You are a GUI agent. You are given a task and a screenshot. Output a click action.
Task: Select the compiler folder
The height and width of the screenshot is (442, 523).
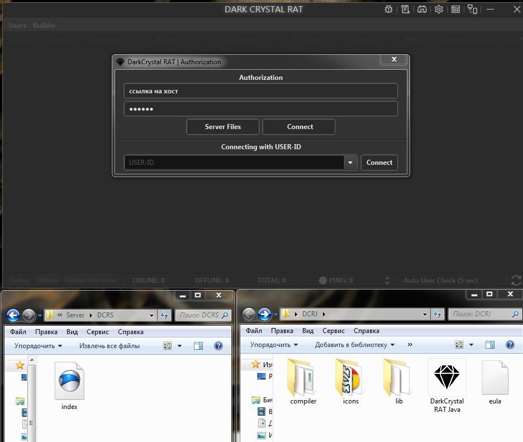303,382
